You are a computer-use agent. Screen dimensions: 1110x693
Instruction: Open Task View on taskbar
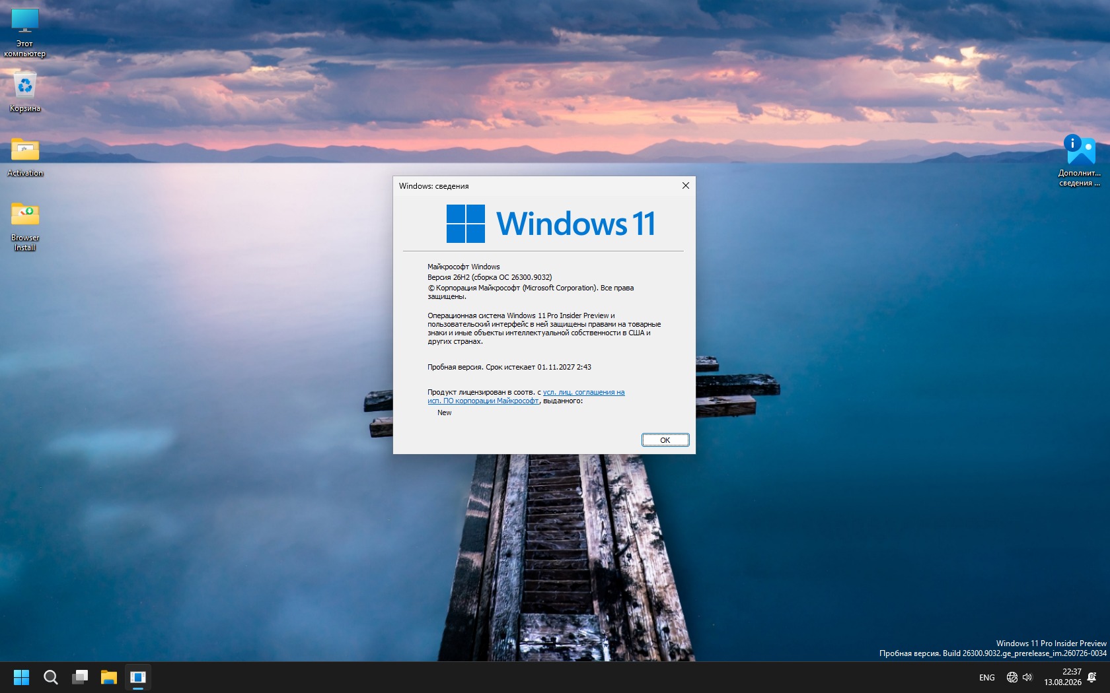coord(80,677)
